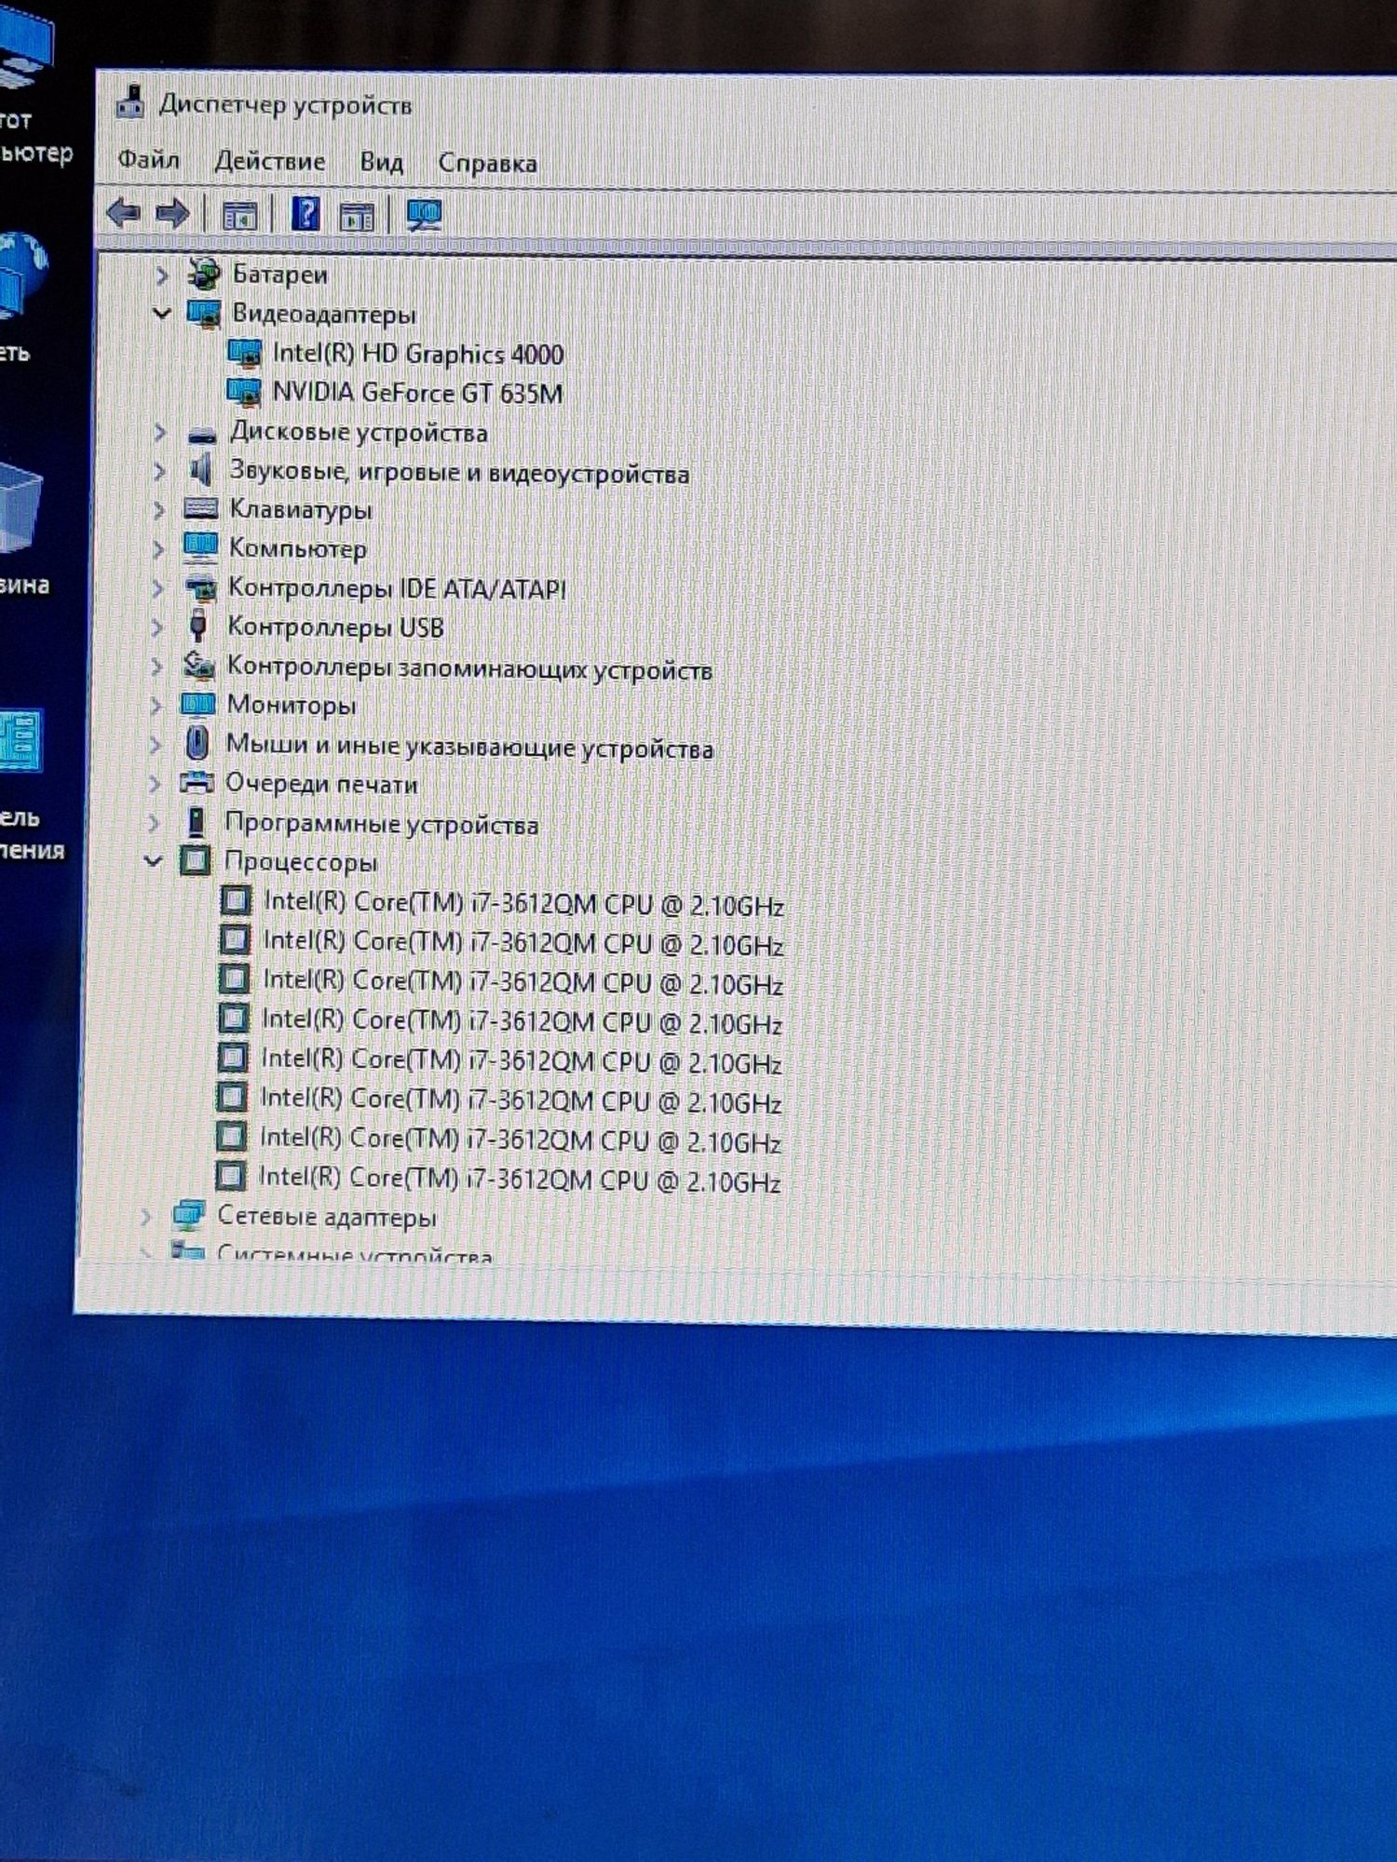1397x1862 pixels.
Task: Click the Программные устройства icon
Action: 196,822
